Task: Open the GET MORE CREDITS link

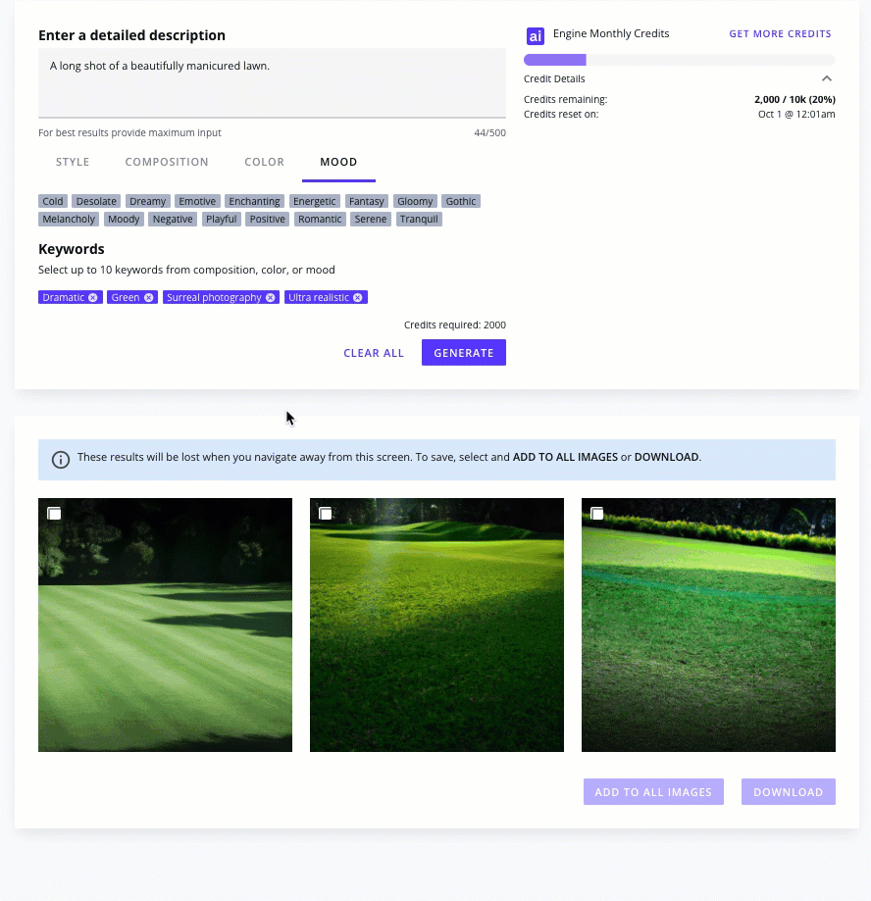Action: [780, 33]
